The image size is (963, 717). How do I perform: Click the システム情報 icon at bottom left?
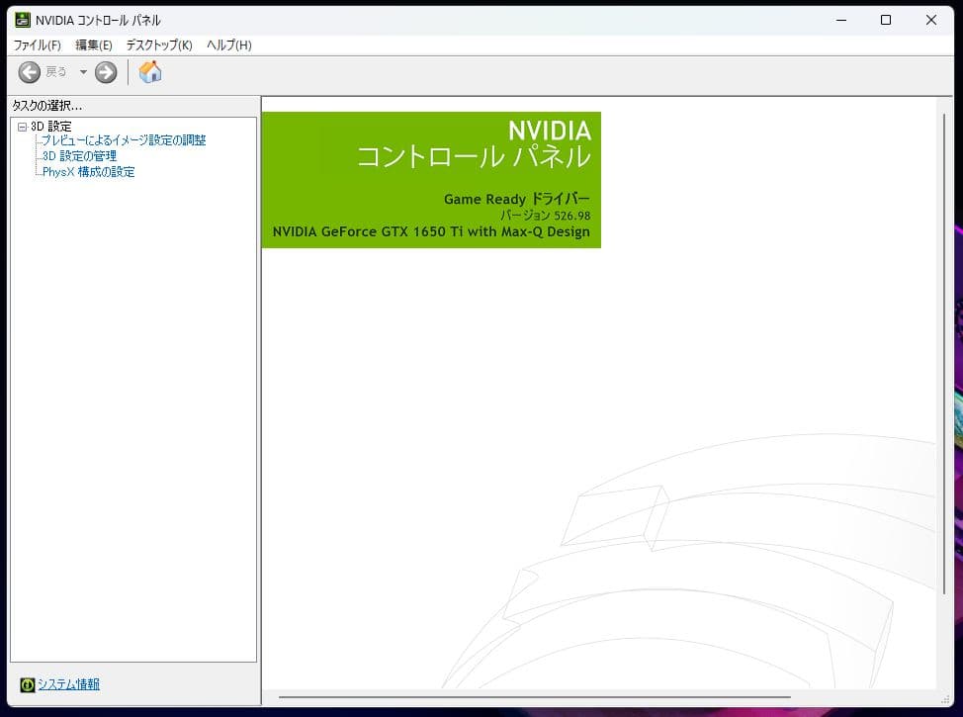28,684
